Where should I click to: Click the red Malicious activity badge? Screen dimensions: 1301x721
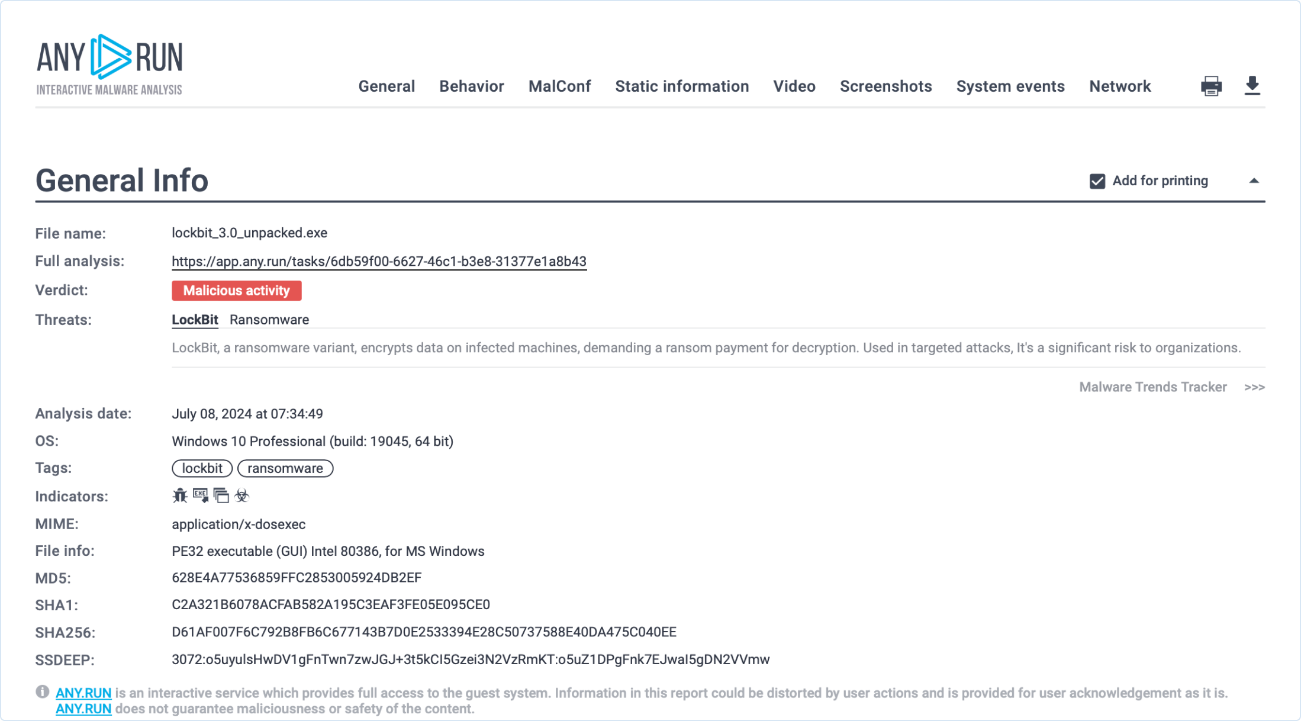pyautogui.click(x=236, y=291)
